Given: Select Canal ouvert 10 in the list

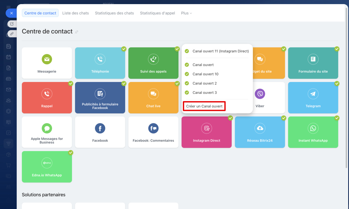Looking at the screenshot, I should pyautogui.click(x=205, y=74).
